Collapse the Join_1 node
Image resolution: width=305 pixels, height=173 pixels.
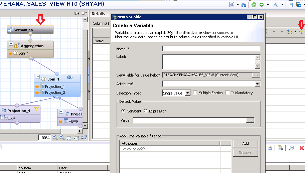coord(38,77)
